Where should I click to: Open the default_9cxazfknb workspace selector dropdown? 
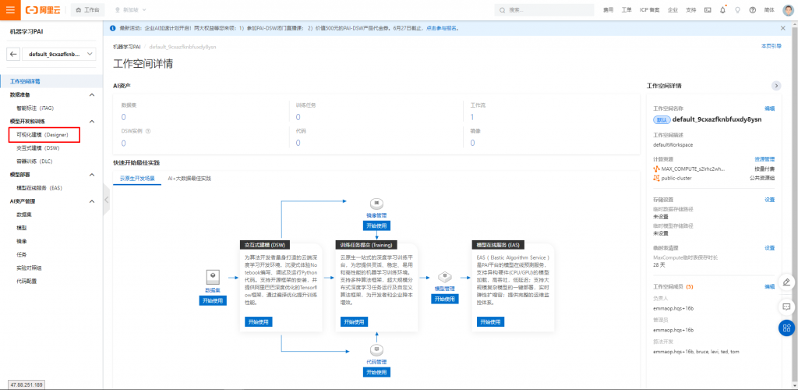[59, 54]
